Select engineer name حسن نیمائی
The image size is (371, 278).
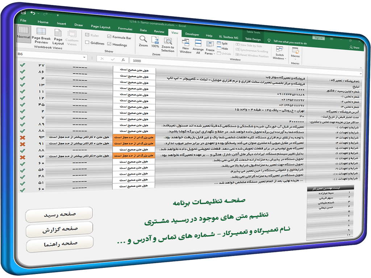[x=326, y=207]
